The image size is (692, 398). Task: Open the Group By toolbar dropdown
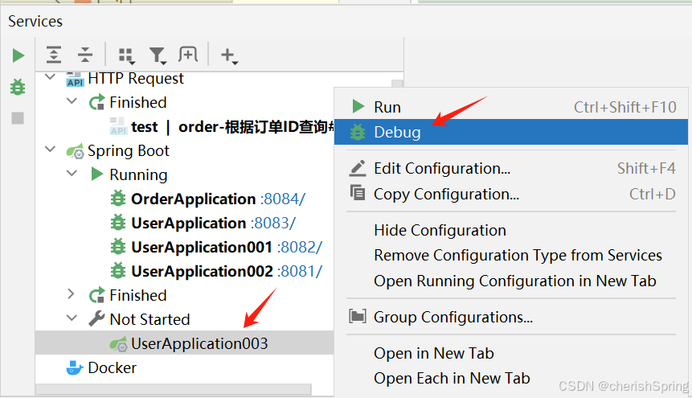126,55
